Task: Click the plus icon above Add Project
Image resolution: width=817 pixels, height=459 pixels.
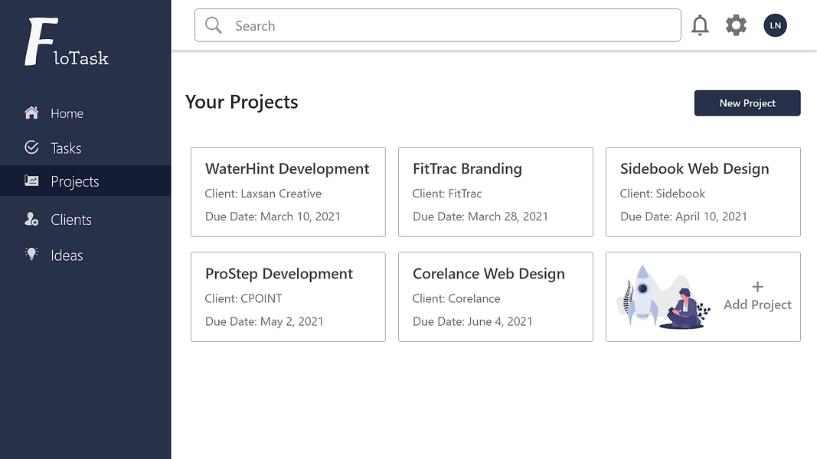Action: click(x=757, y=287)
